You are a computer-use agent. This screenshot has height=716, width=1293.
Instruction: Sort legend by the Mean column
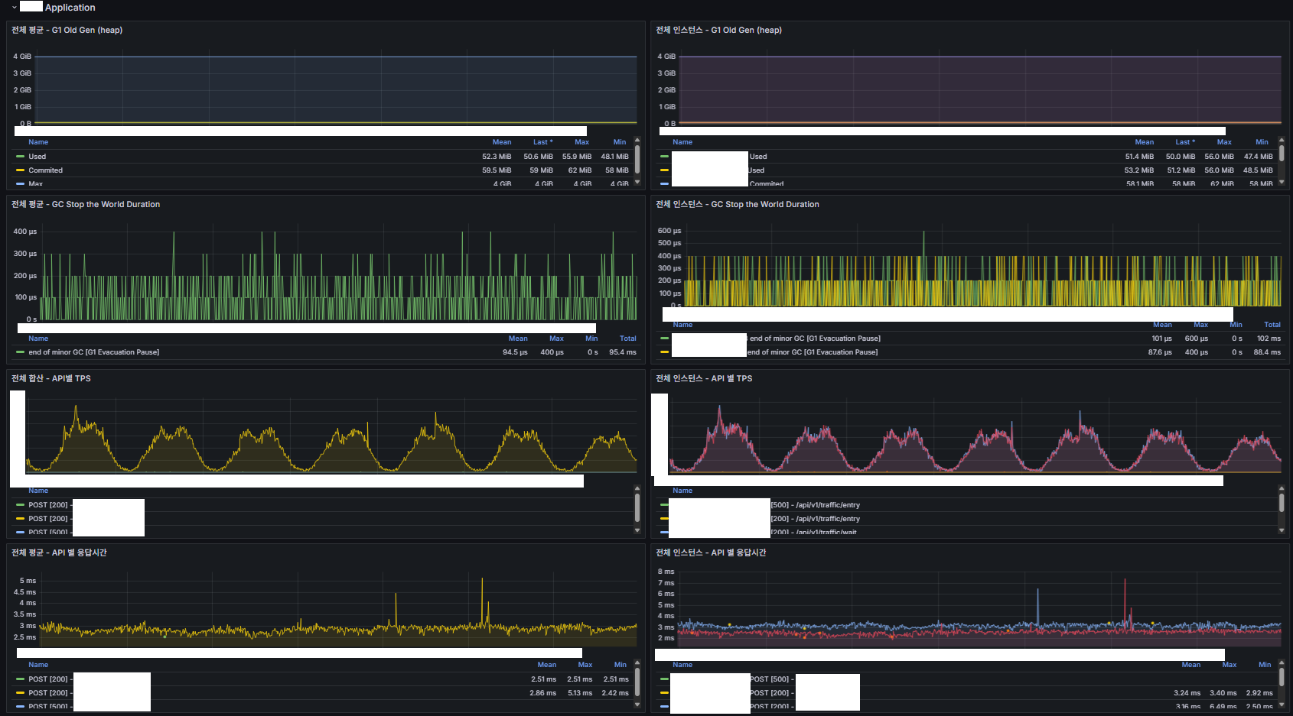click(502, 141)
